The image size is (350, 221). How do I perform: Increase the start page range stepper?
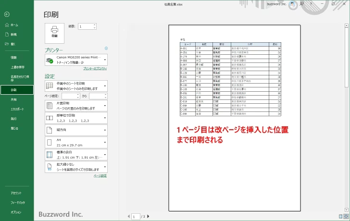78,95
